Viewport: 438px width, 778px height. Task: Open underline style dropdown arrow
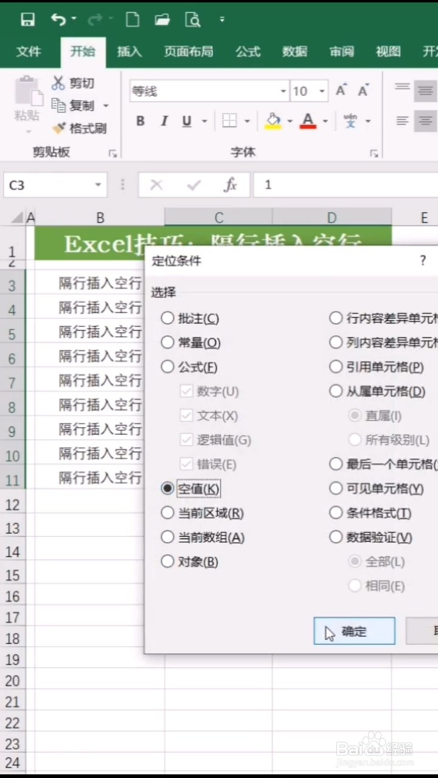point(203,122)
